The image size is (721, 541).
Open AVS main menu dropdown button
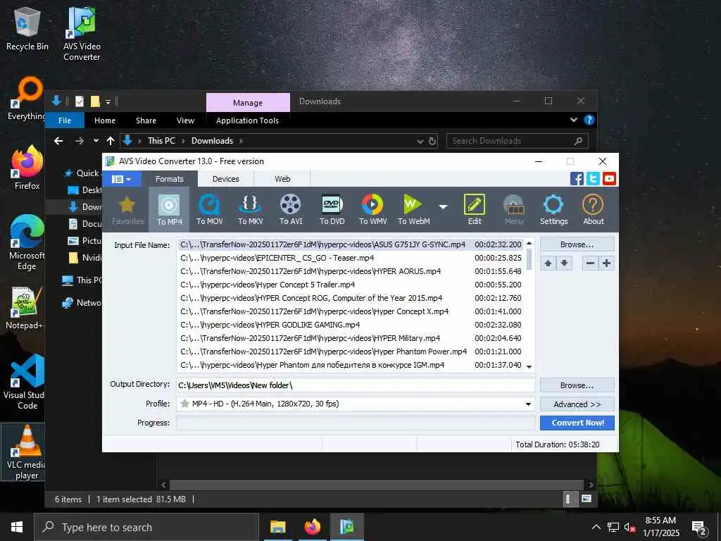tap(122, 179)
